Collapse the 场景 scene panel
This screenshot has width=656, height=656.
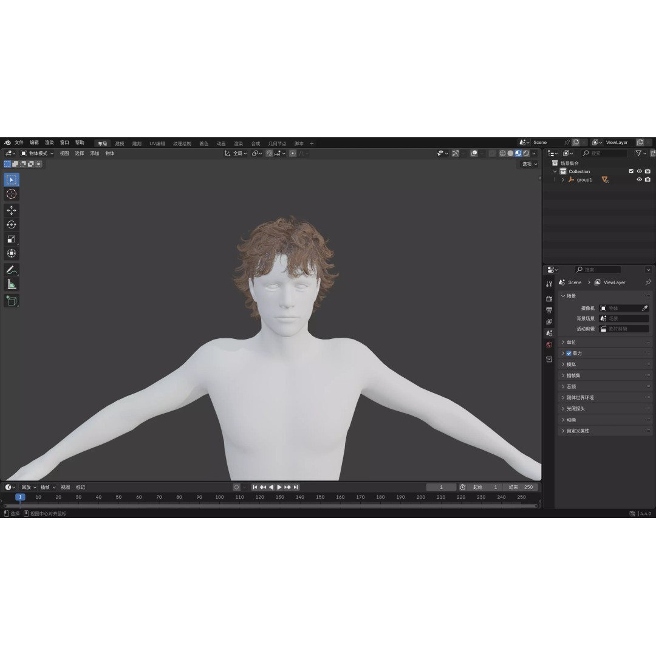tap(605, 296)
